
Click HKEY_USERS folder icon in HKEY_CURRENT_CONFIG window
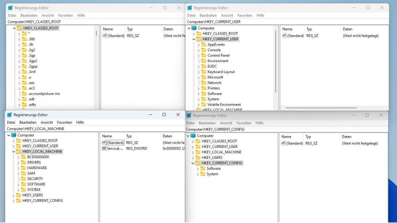click(198, 157)
